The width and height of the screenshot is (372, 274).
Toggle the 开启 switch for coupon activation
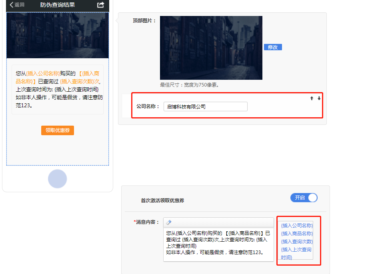click(304, 198)
